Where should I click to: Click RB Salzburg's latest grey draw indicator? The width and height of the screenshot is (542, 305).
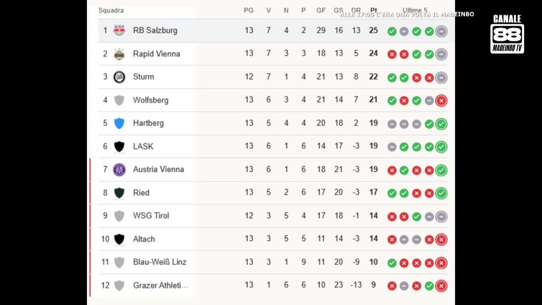[x=441, y=31]
